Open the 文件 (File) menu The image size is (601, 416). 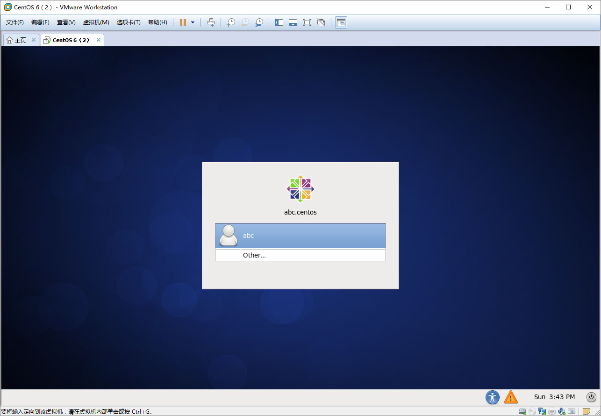click(x=14, y=22)
